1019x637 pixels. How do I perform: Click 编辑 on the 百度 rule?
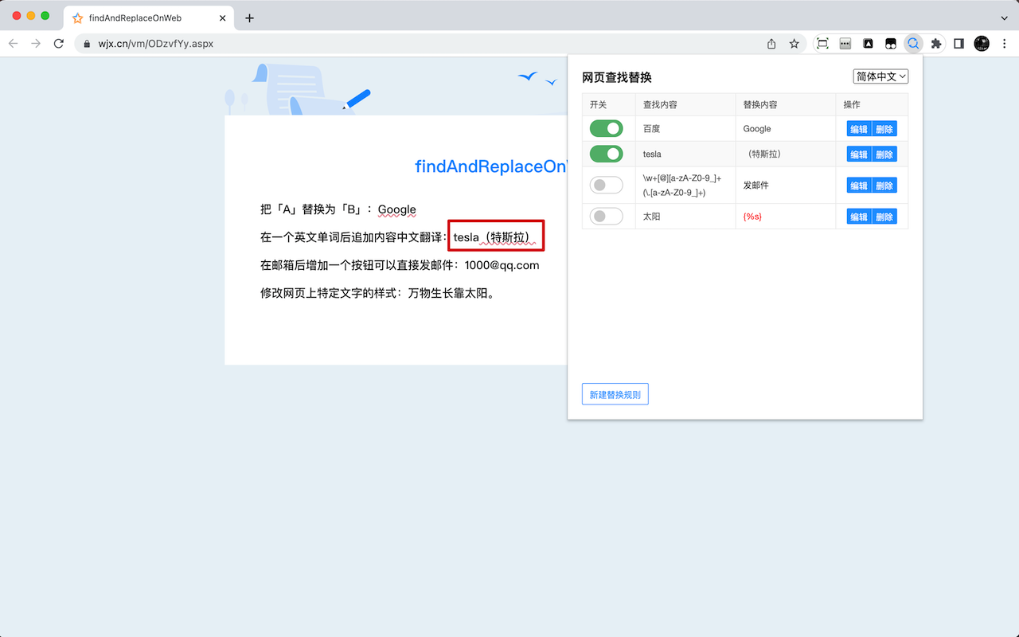(x=859, y=128)
